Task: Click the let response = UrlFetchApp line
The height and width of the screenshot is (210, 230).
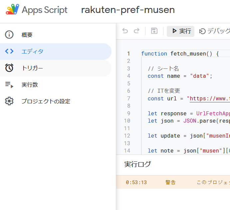Action: pos(189,114)
